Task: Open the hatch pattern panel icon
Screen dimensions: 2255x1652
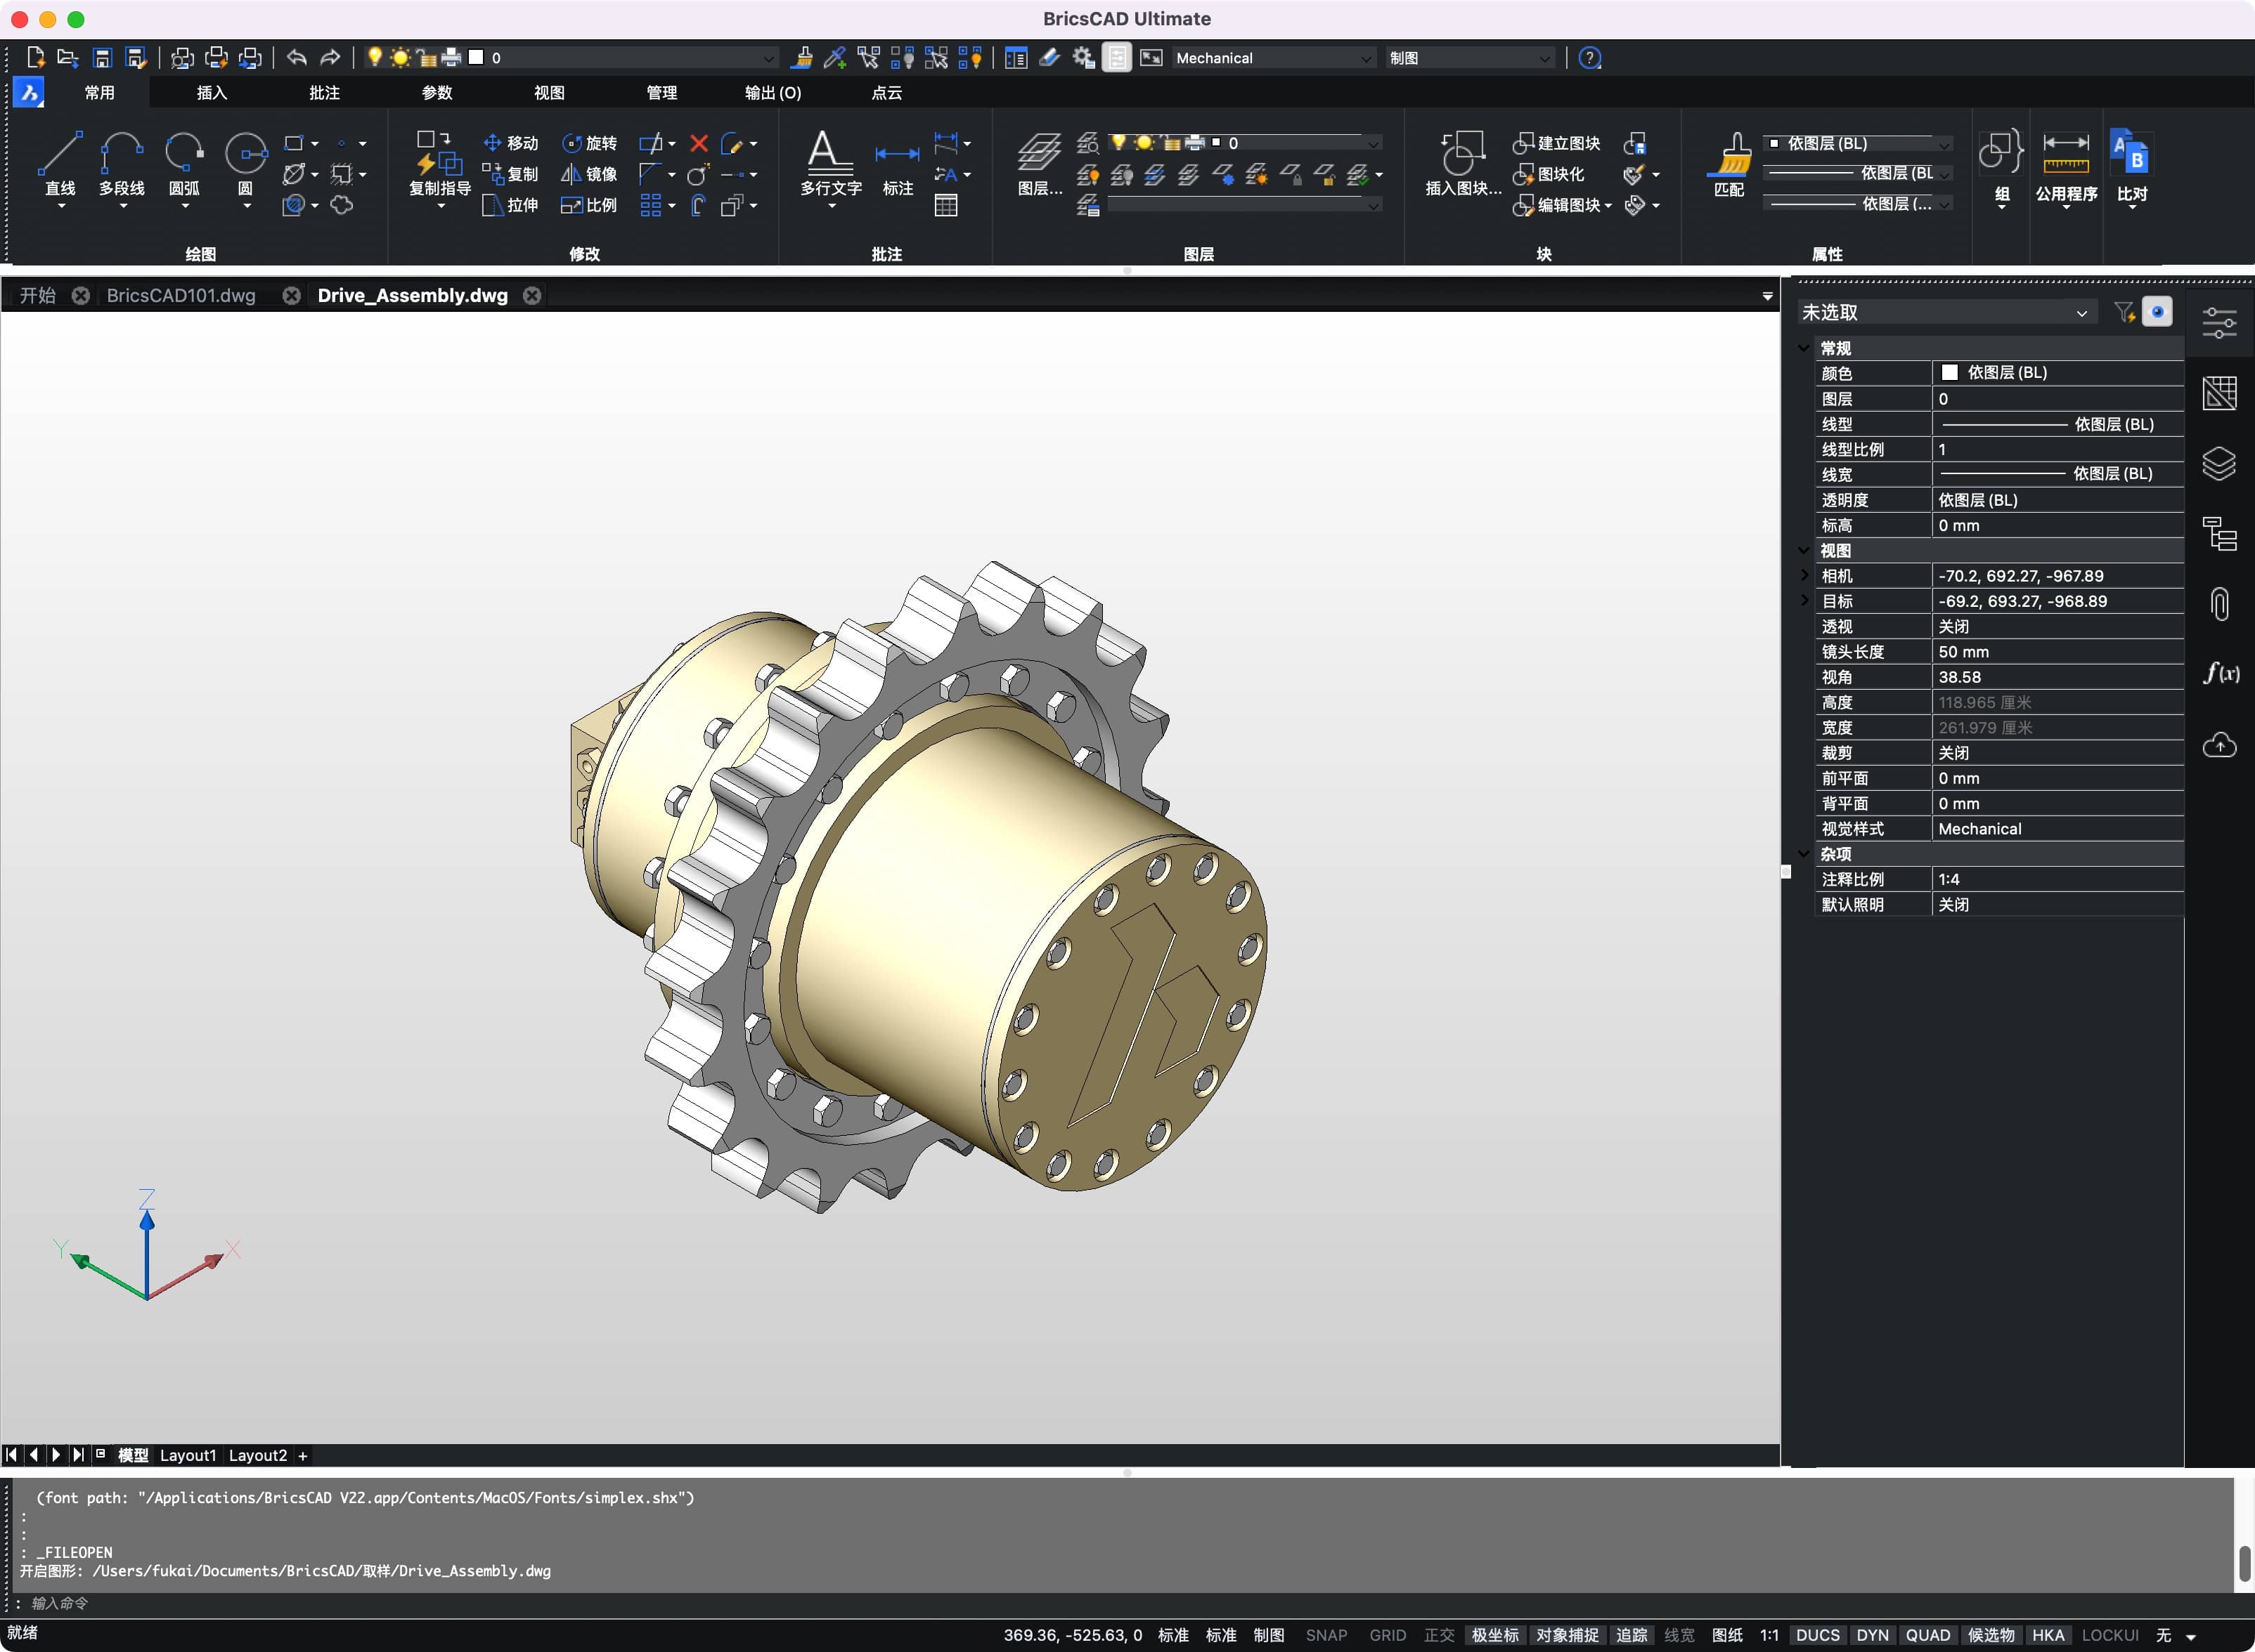Action: coord(2219,393)
